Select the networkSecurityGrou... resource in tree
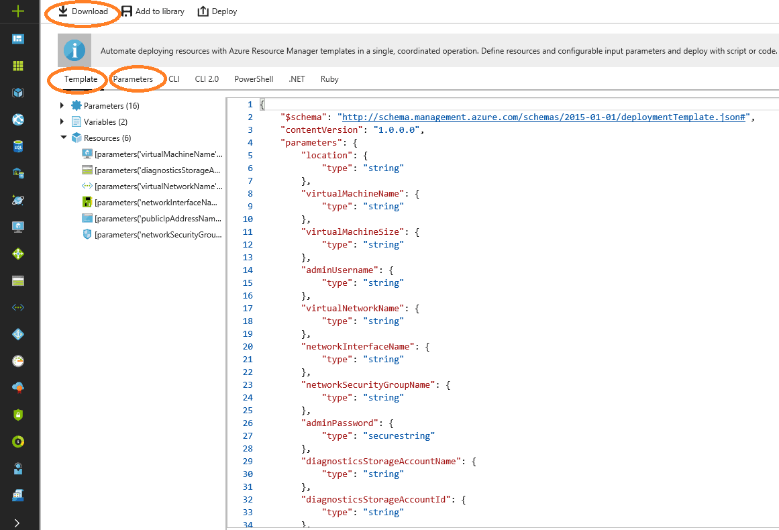 pos(152,234)
